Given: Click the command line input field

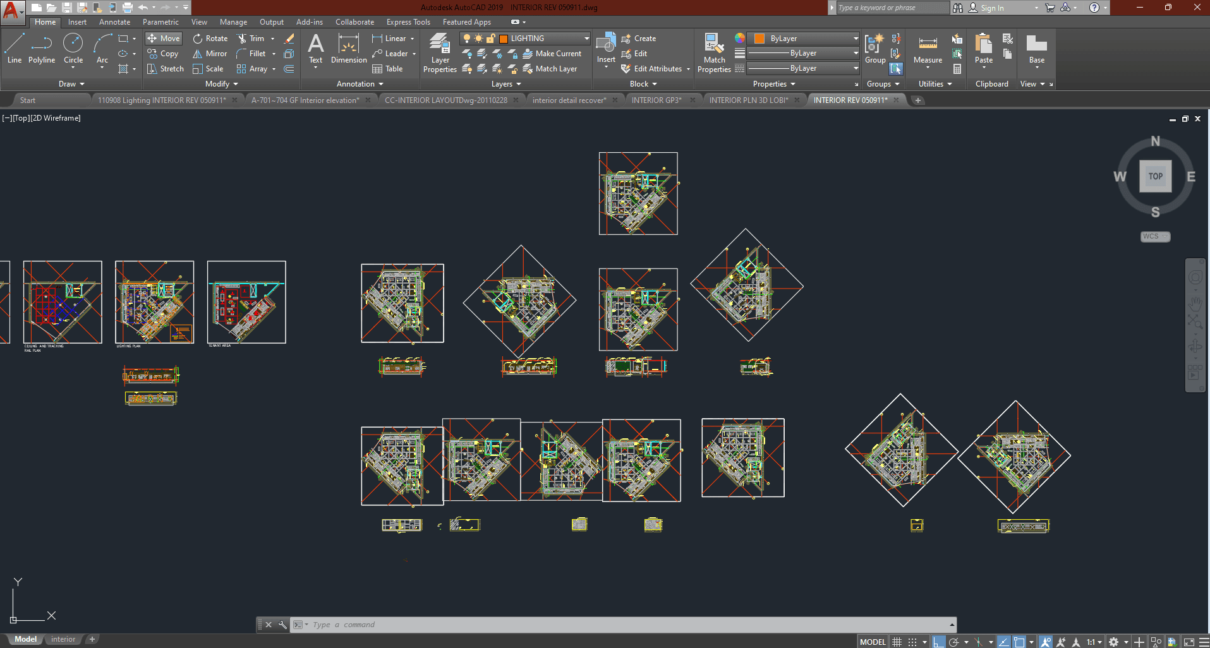Looking at the screenshot, I should tap(626, 625).
